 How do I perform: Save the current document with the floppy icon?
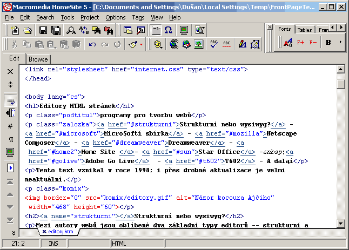(x=43, y=30)
